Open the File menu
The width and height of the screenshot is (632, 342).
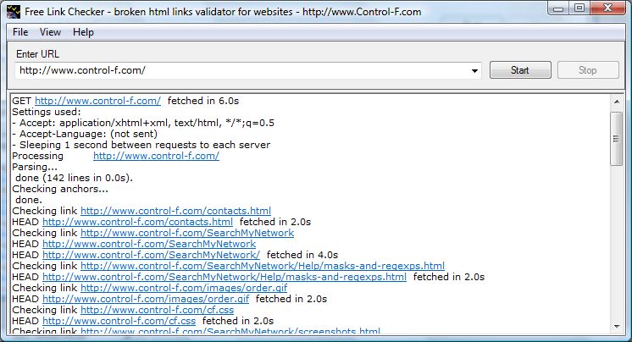click(x=20, y=32)
